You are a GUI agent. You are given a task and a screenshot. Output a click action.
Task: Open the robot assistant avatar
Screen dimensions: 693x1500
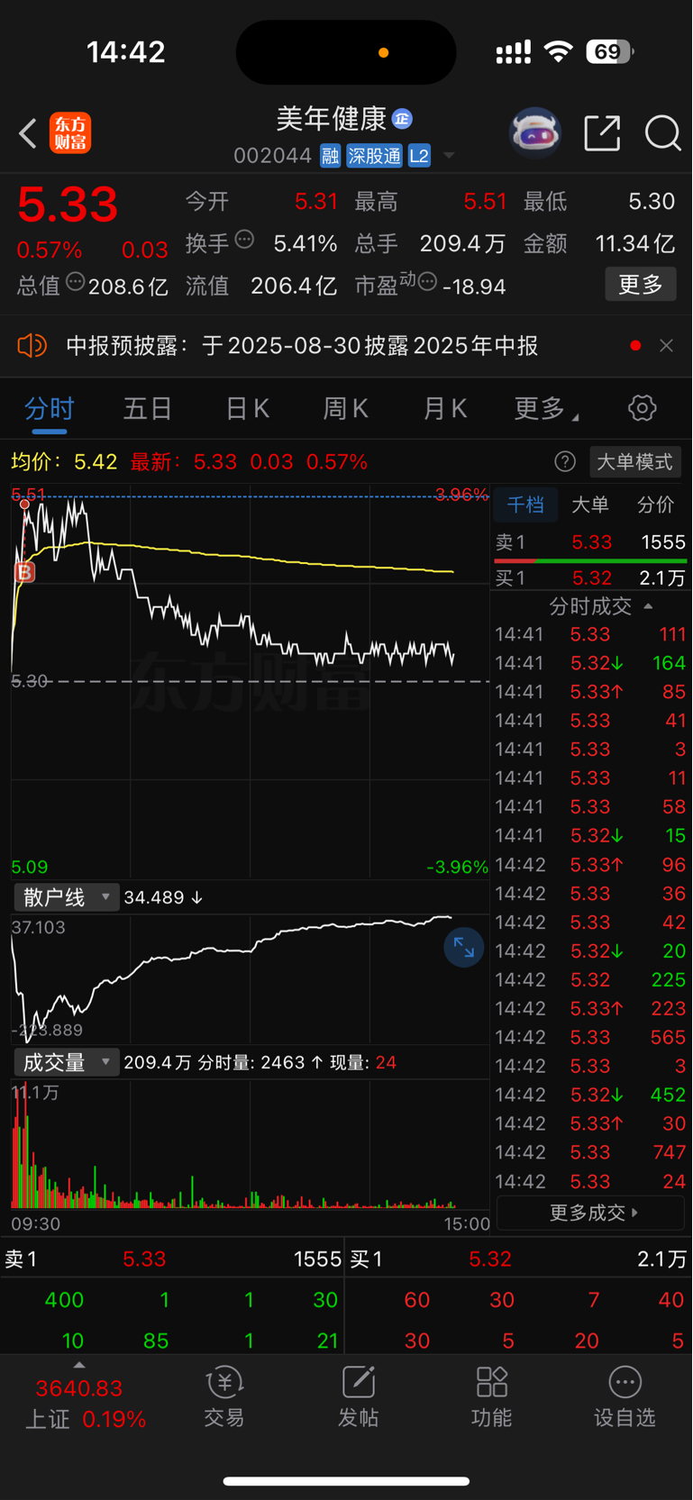(x=535, y=133)
